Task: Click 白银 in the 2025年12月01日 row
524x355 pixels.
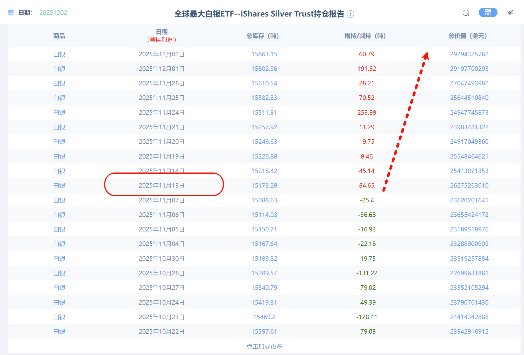Action: pyautogui.click(x=59, y=69)
